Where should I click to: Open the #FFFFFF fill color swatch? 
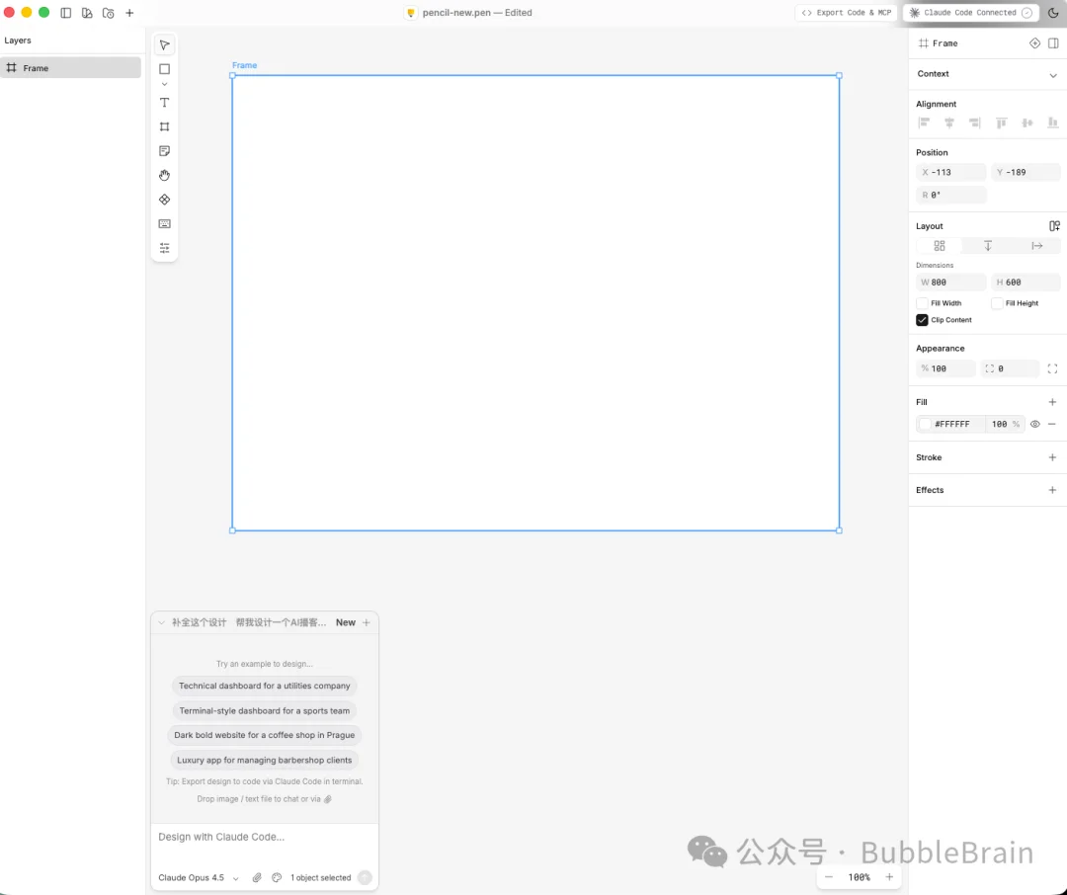pos(926,424)
